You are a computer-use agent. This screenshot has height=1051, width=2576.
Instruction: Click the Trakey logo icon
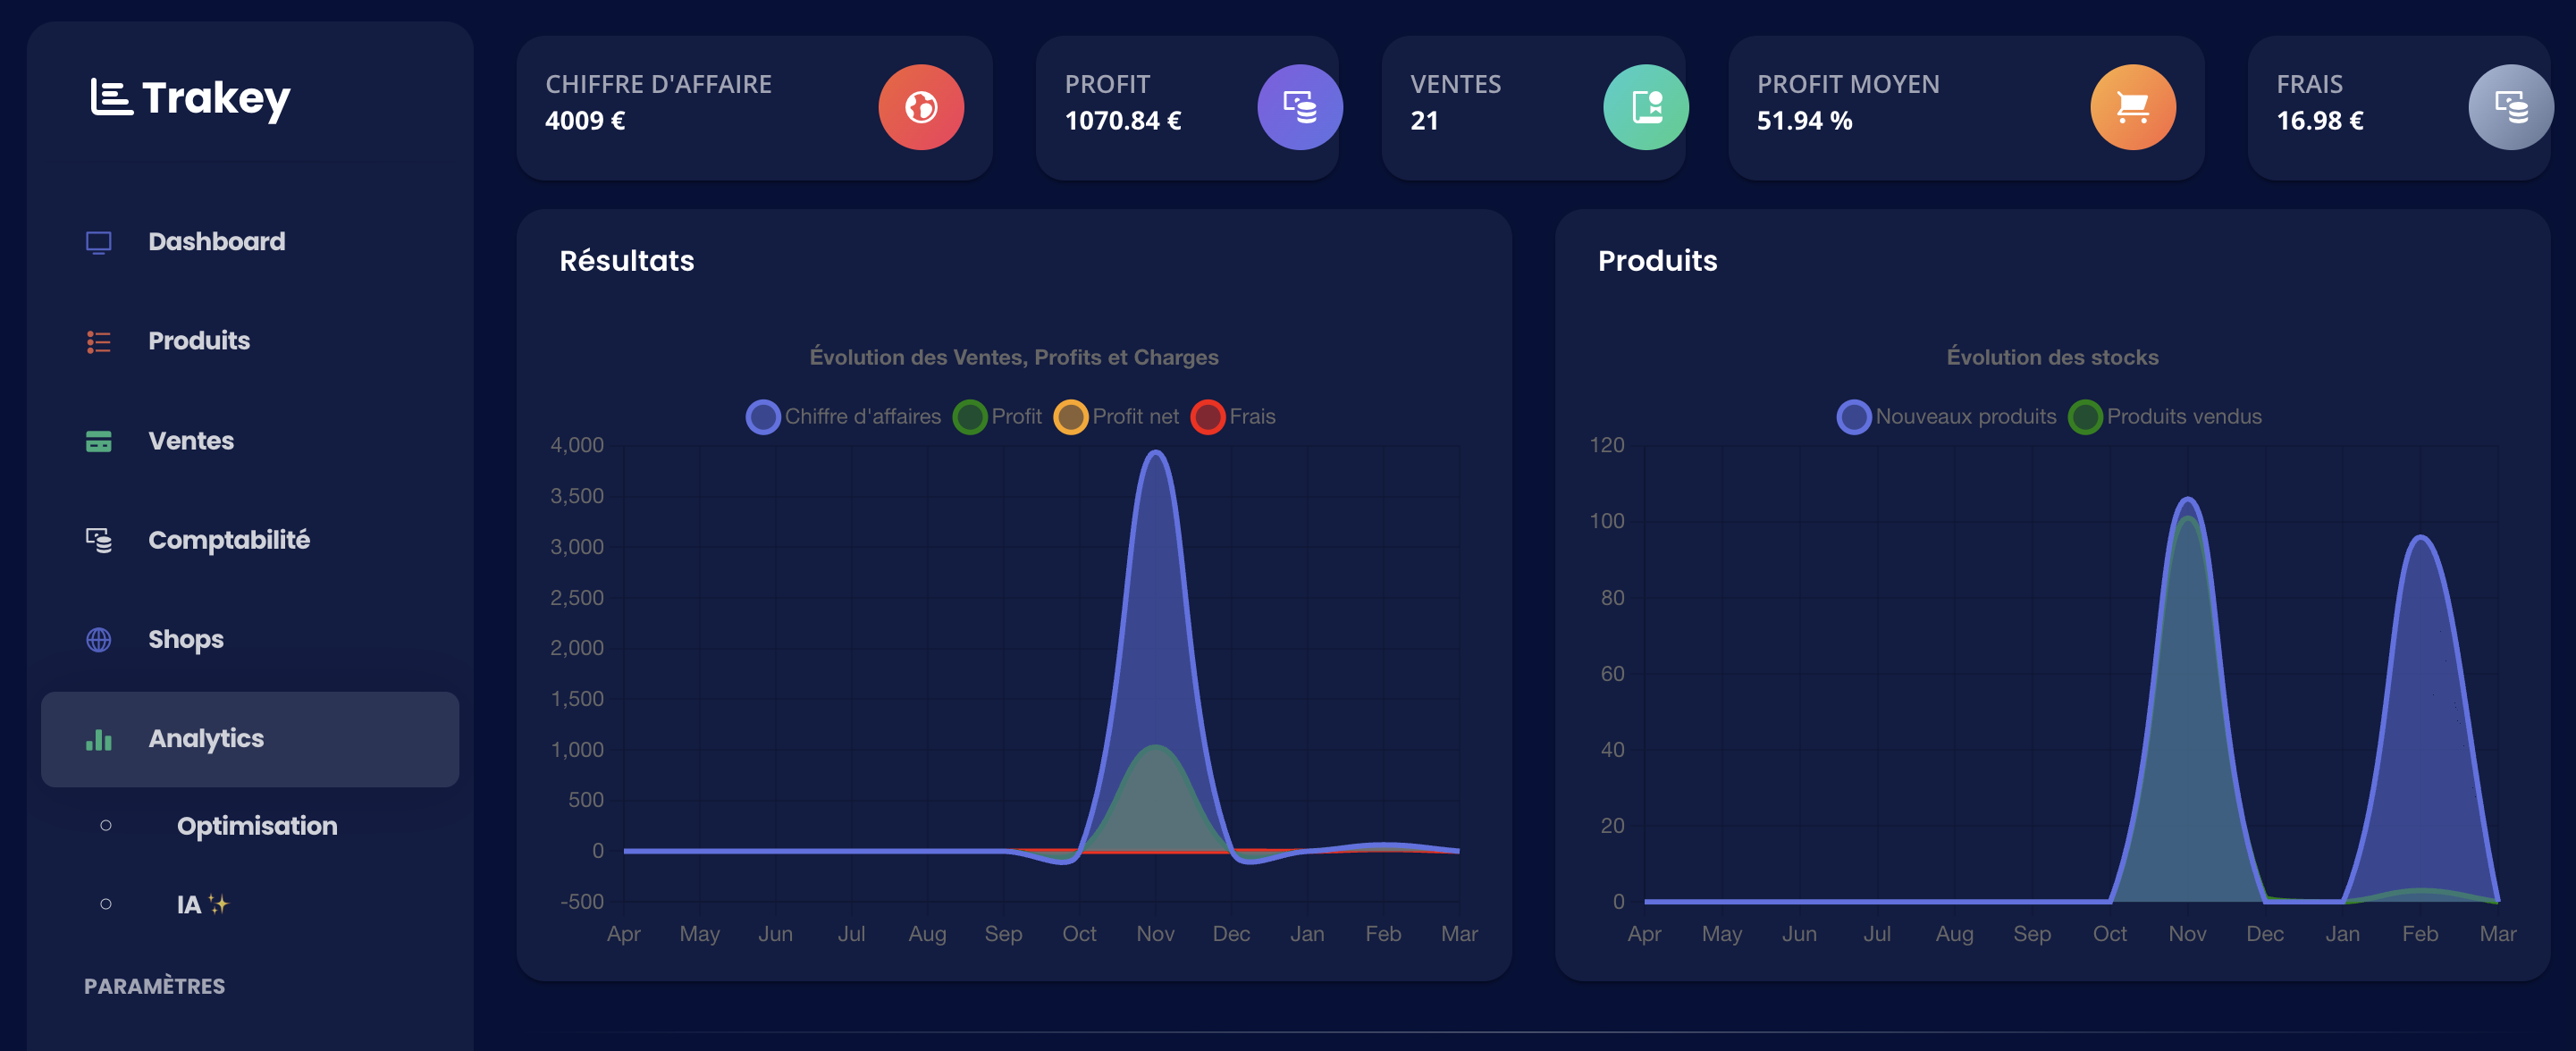tap(110, 98)
